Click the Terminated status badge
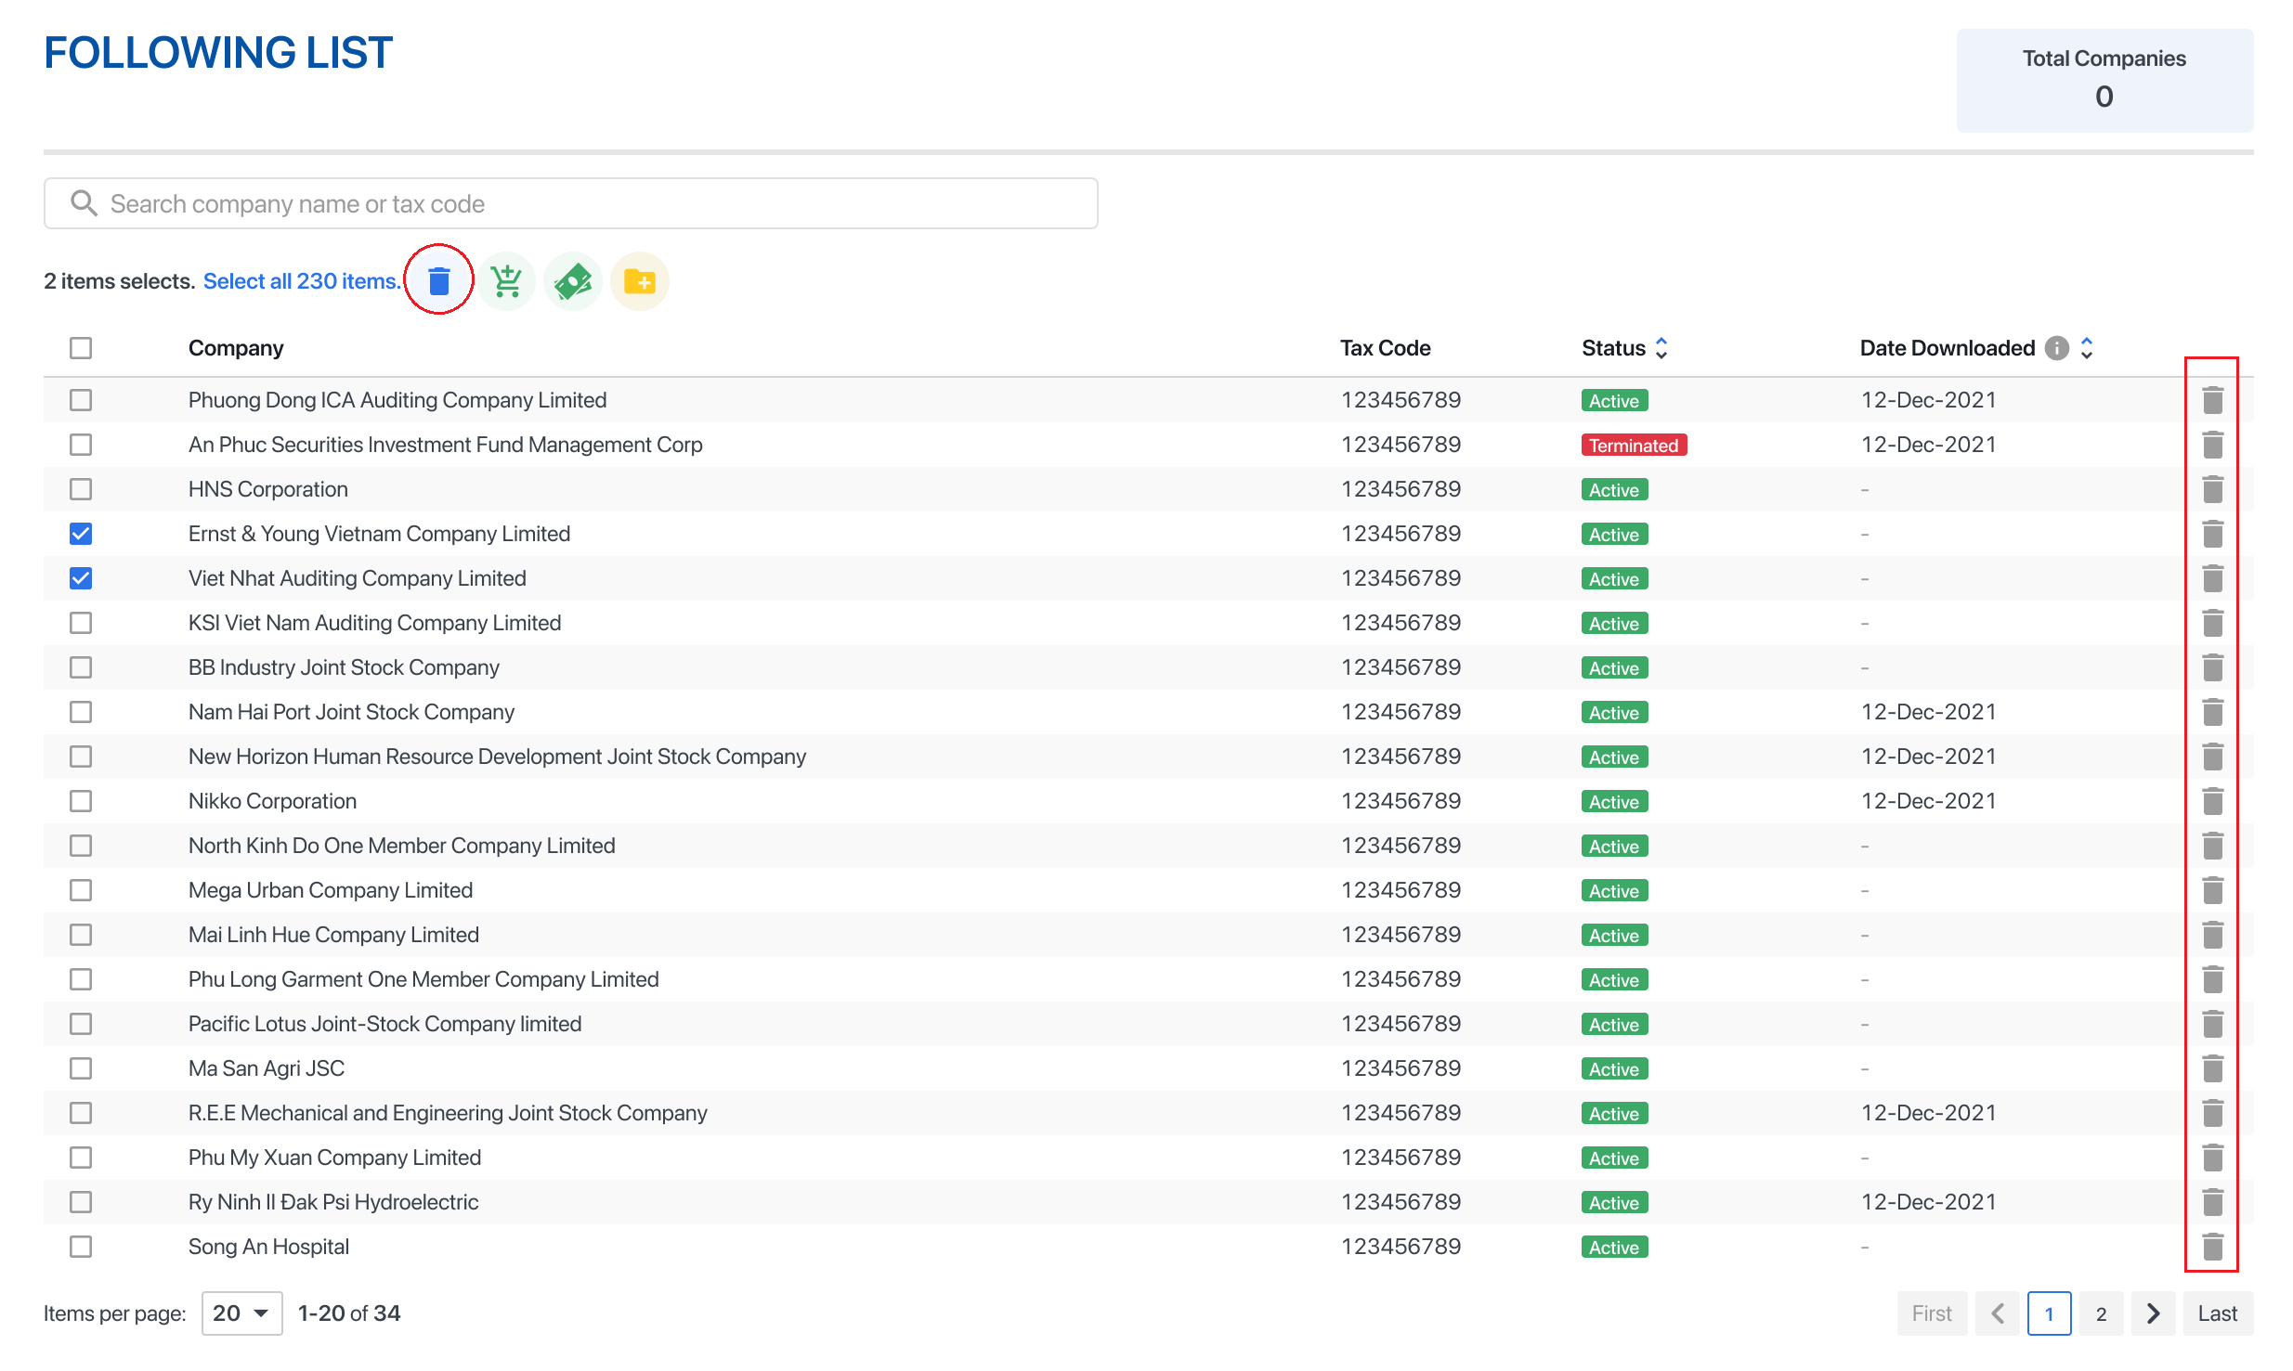 (x=1634, y=446)
